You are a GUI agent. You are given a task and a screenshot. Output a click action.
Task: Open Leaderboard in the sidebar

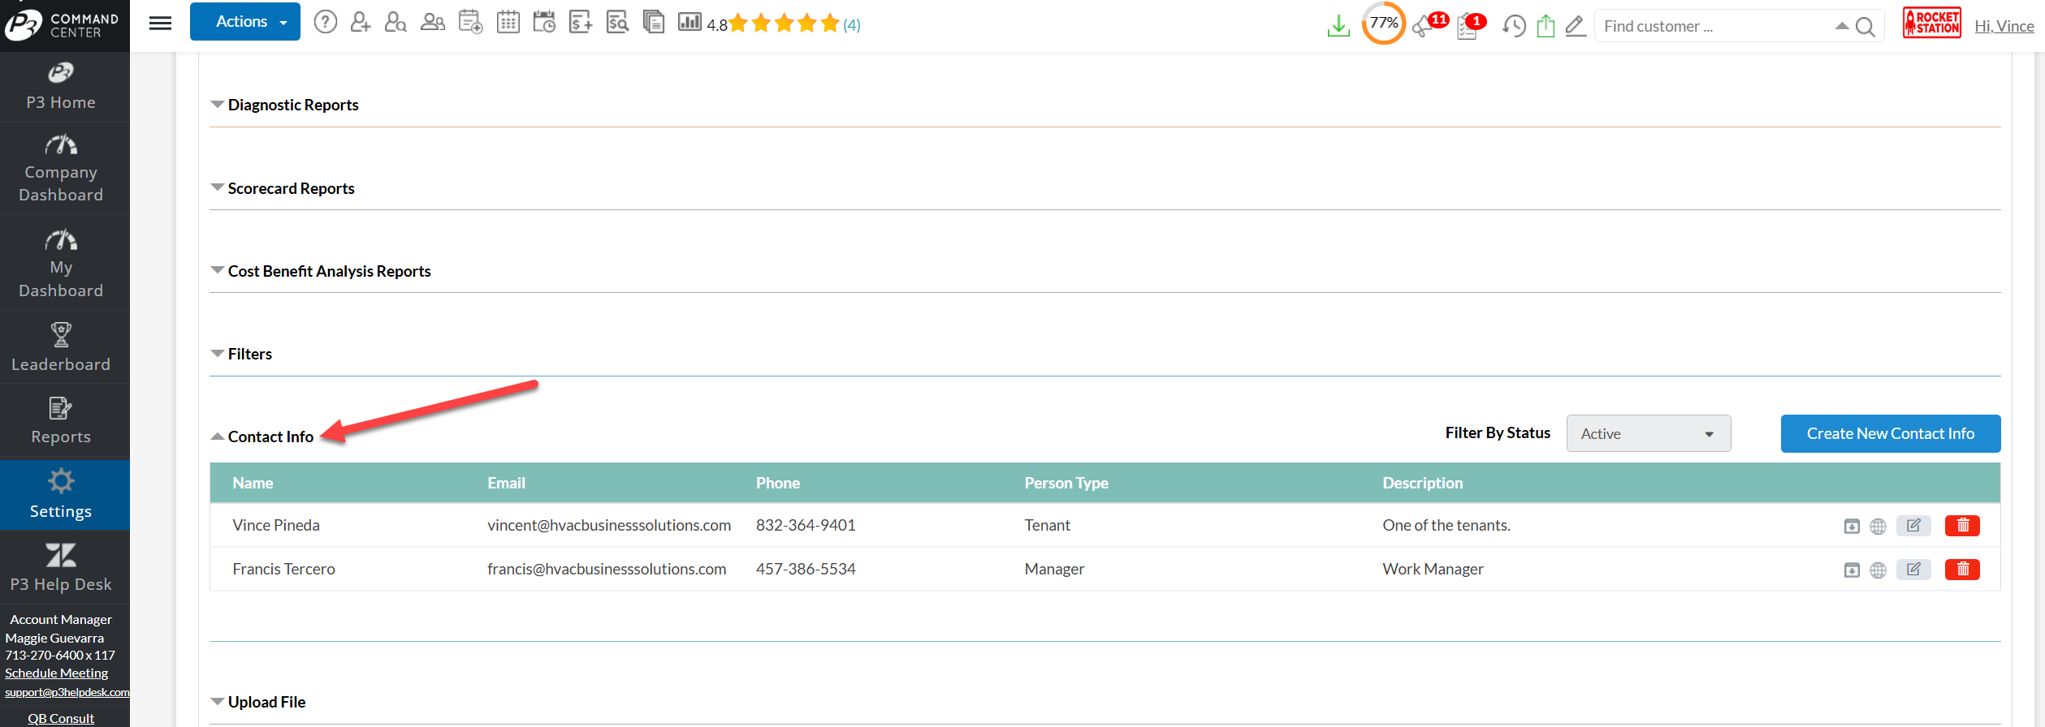point(61,347)
